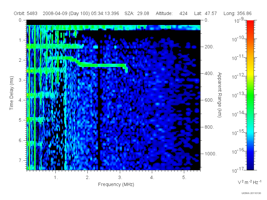
Task: Click the red top of the color bar
Action: [250, 24]
